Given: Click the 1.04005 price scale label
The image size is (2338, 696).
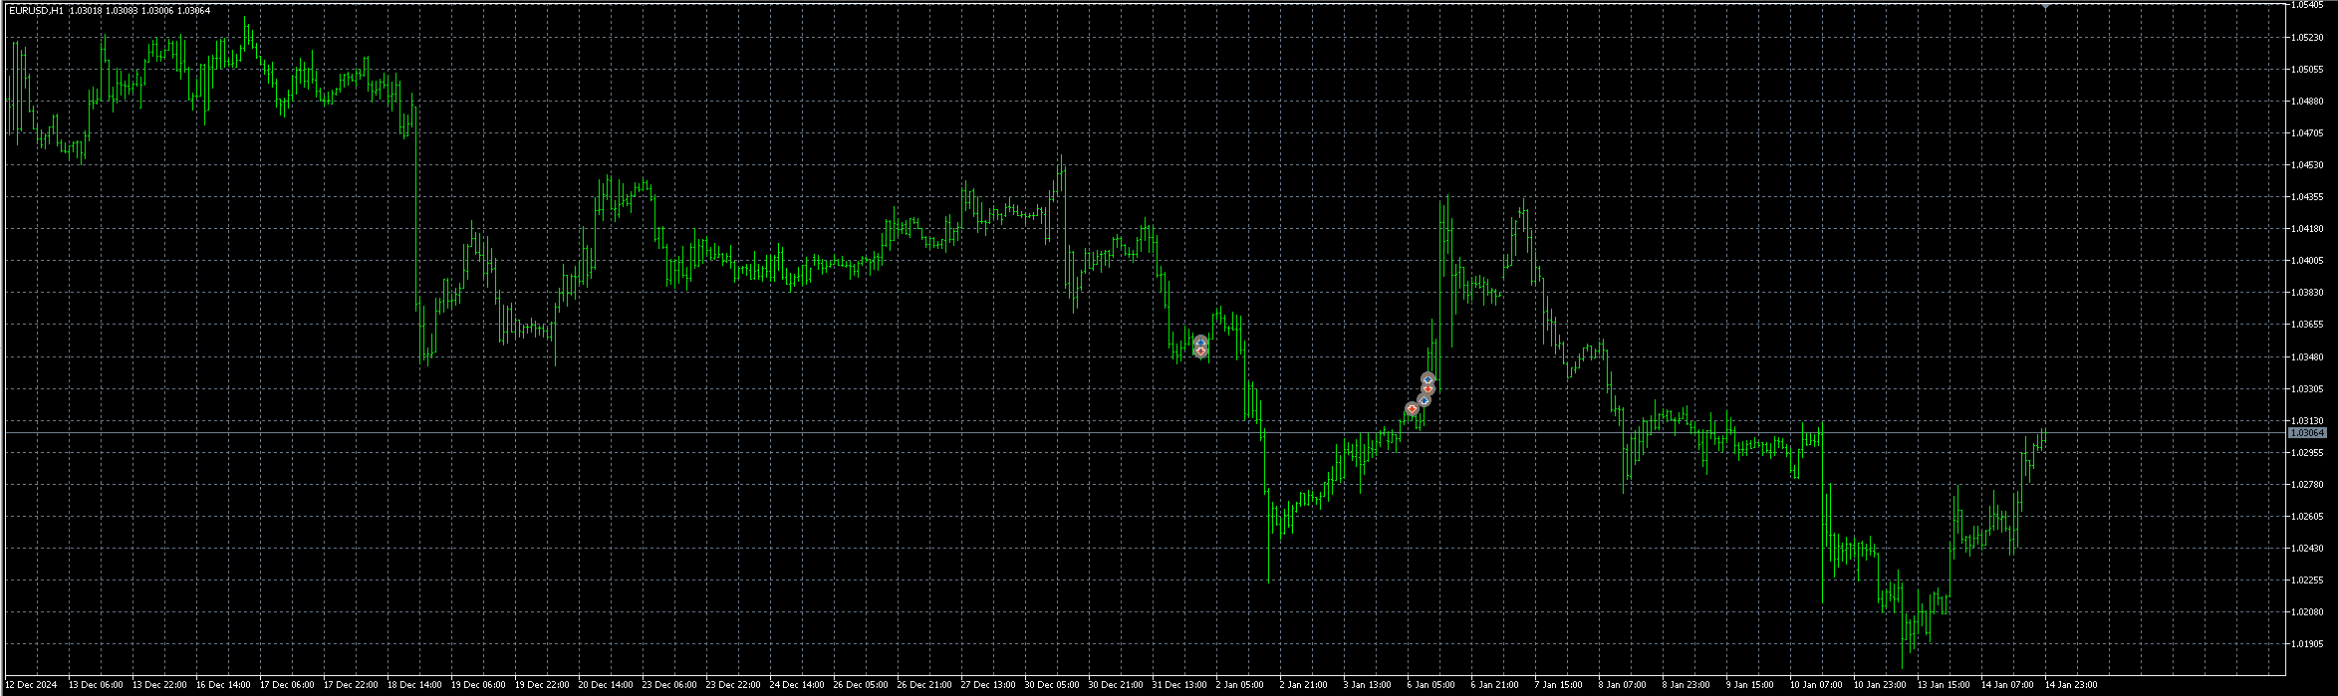Looking at the screenshot, I should click(2307, 260).
